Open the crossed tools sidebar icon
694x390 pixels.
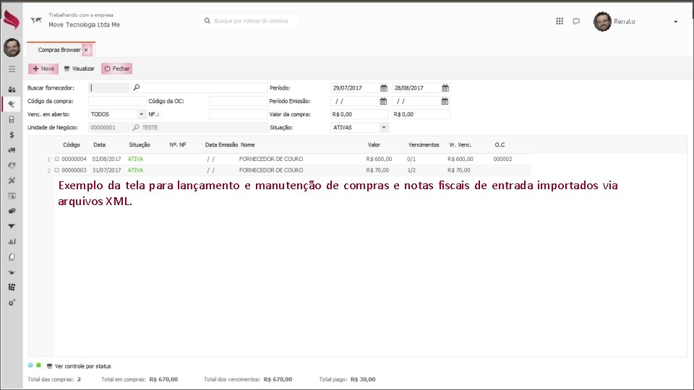(x=12, y=181)
